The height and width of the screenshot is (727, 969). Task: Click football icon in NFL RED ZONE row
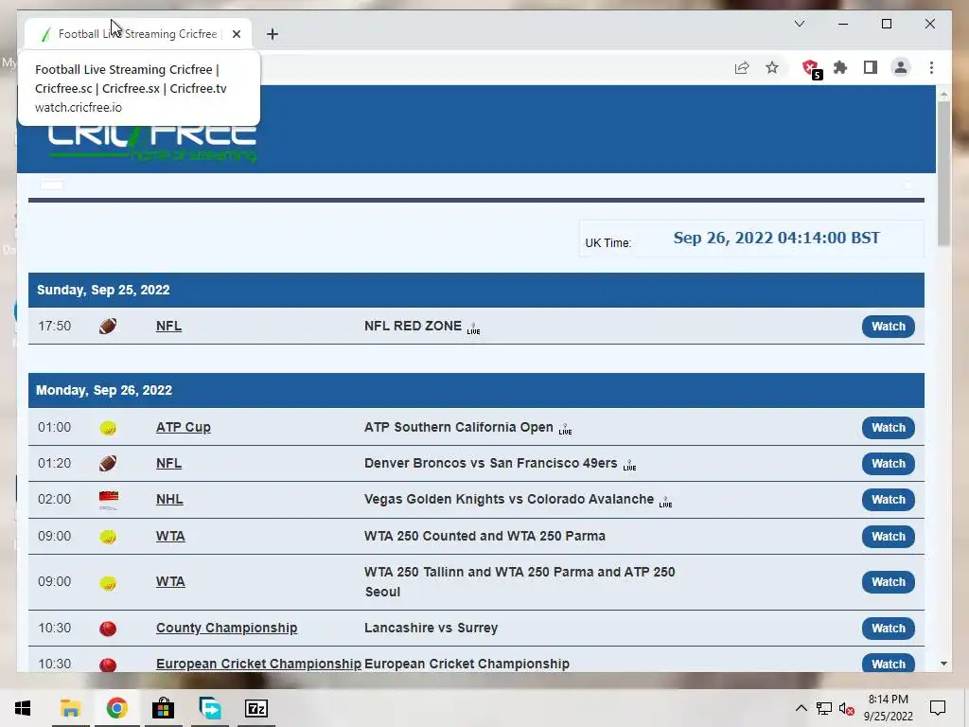108,326
